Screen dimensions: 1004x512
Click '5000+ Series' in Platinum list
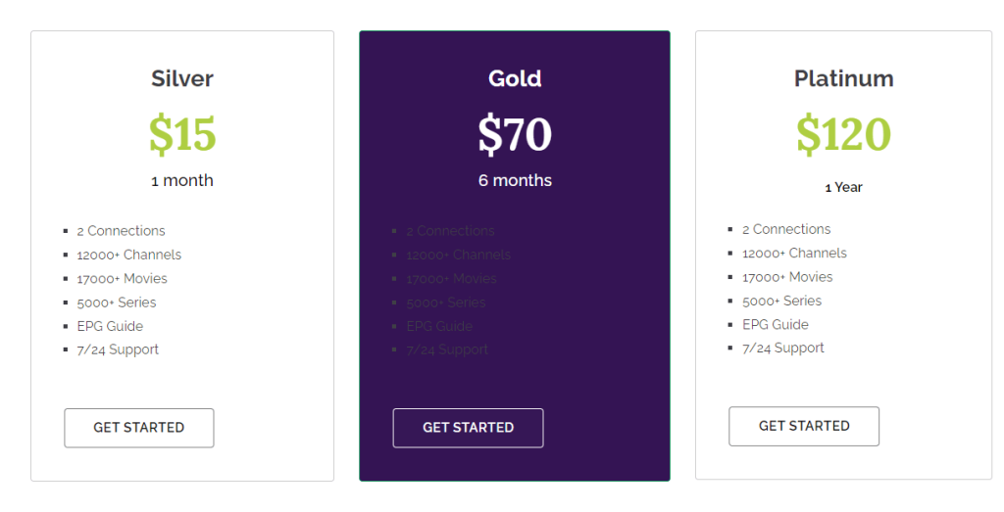pyautogui.click(x=781, y=301)
